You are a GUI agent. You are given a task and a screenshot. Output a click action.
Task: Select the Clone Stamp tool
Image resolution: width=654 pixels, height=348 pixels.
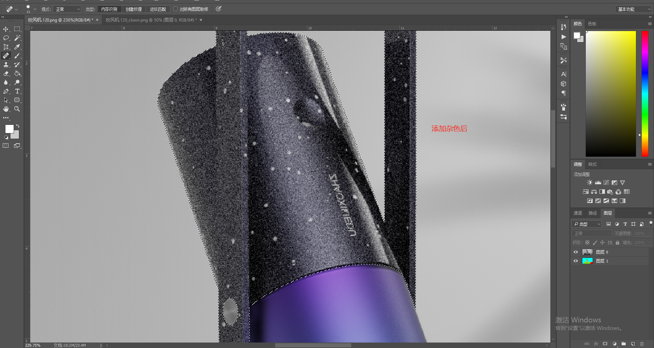click(x=6, y=65)
